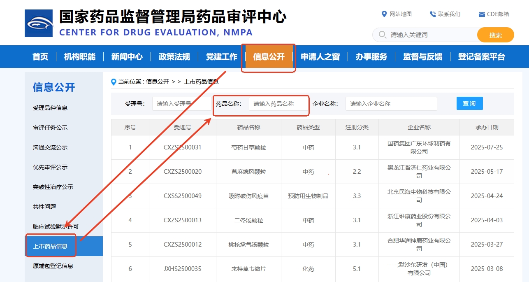Select 审评任务公示 in sidebar
Screen dimensions: 529x282
tap(50, 128)
